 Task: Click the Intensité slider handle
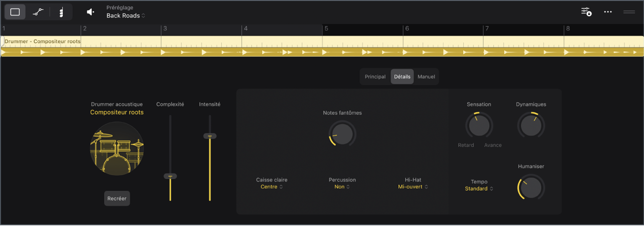210,136
